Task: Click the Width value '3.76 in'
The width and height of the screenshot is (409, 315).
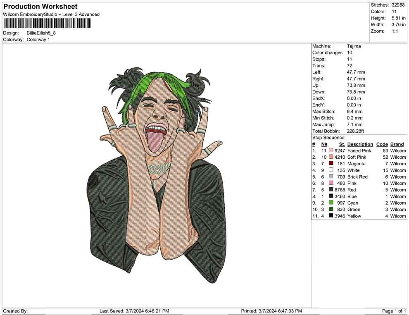Action: click(399, 24)
